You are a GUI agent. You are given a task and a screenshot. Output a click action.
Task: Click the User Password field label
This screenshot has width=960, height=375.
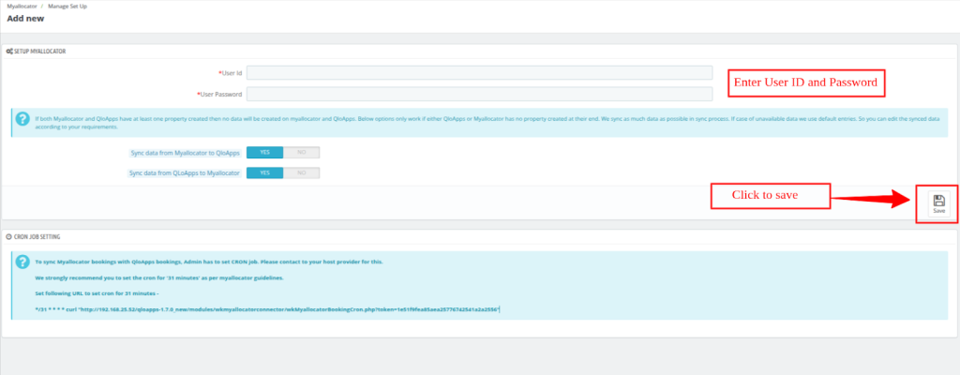tap(220, 94)
